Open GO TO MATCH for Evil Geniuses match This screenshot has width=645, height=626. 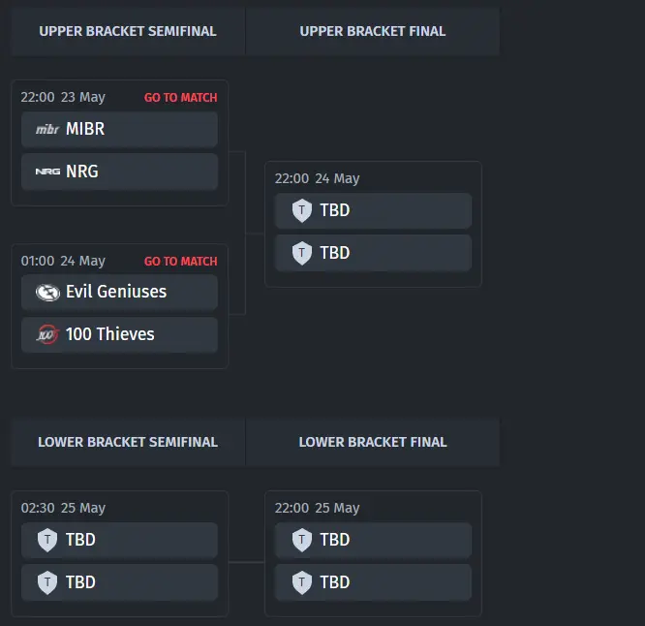click(x=180, y=262)
